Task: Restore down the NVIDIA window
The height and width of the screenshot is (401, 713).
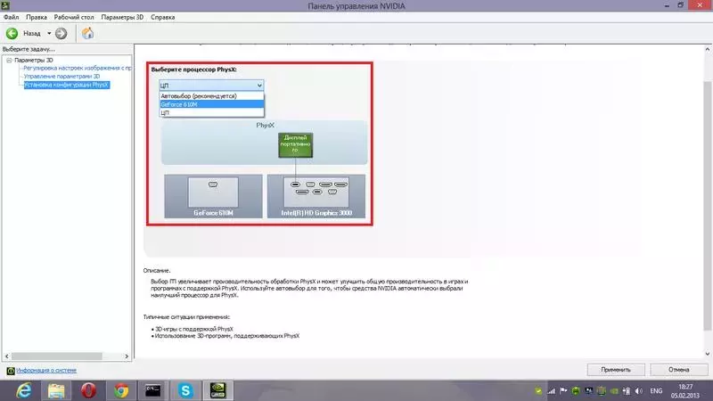Action: pos(681,5)
